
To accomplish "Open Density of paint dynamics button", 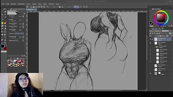I will [23, 27].
